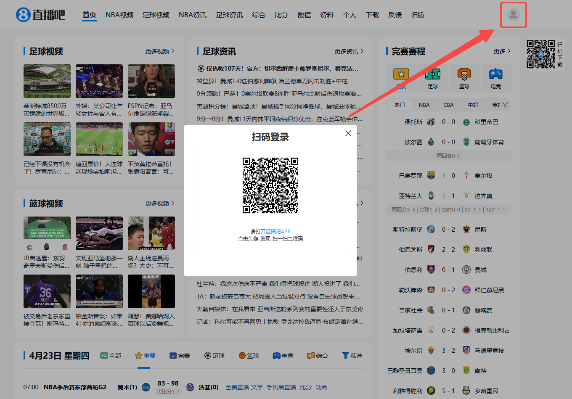This screenshot has height=399, width=572.
Task: Expand 更多视频 in 足球视频 section
Action: click(x=159, y=51)
